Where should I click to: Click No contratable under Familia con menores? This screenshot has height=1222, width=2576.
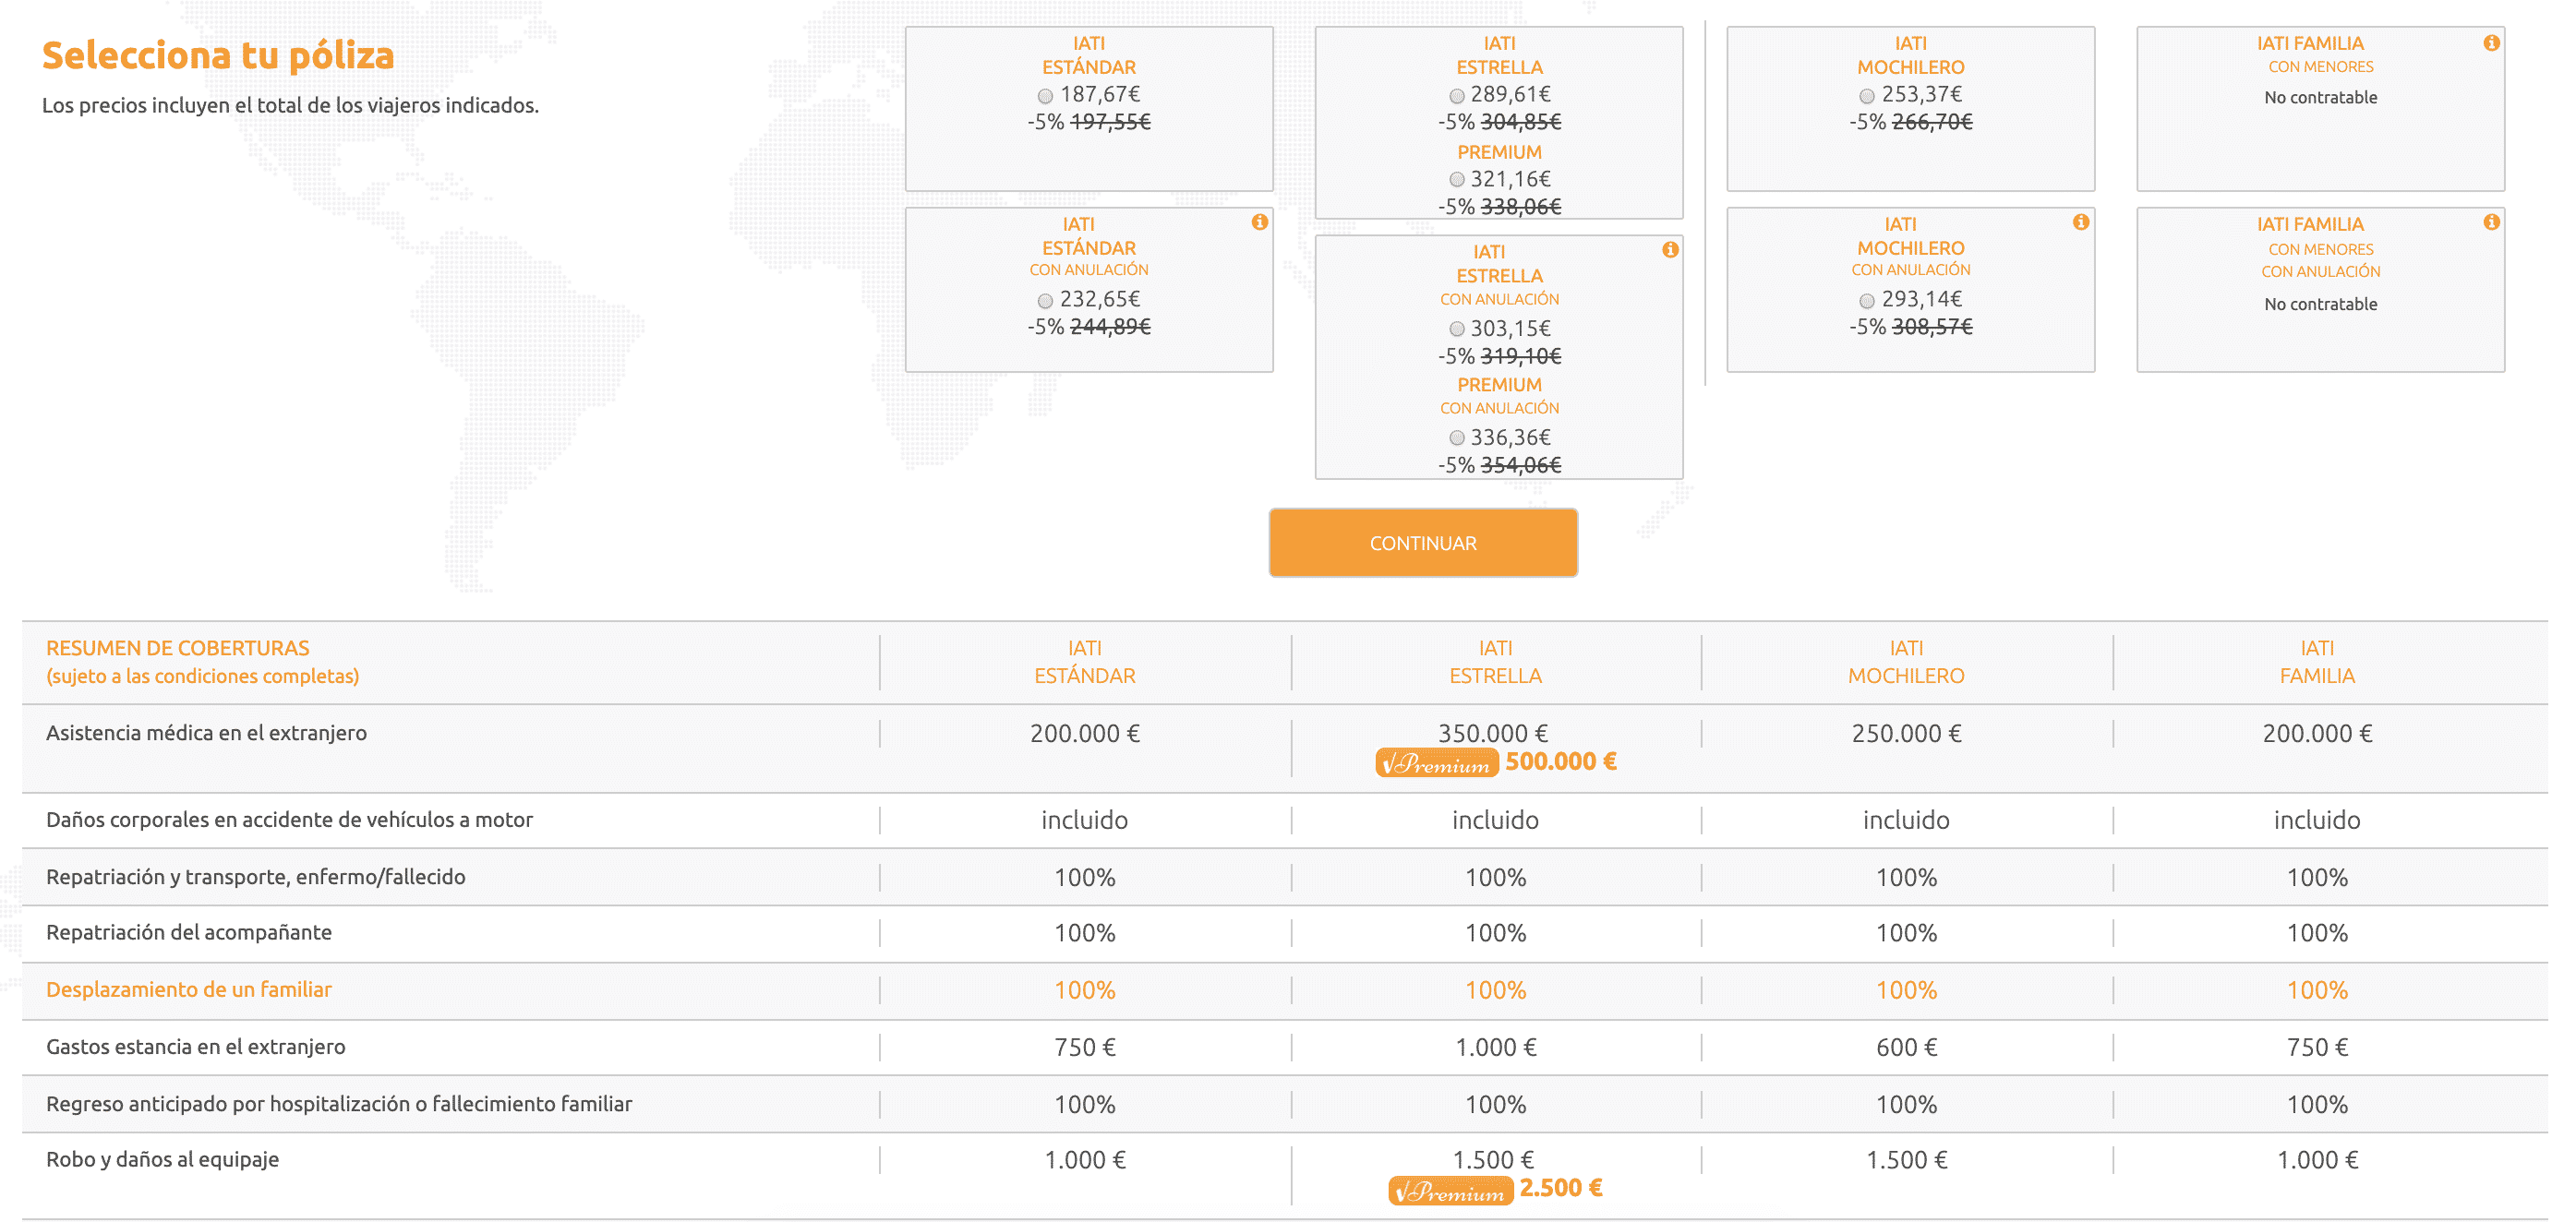pyautogui.click(x=2320, y=98)
